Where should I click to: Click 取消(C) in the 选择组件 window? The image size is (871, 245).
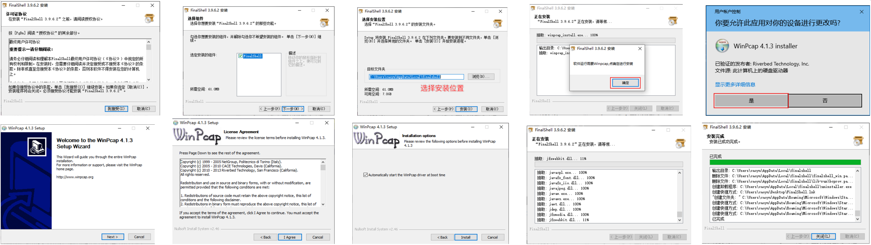pos(319,109)
